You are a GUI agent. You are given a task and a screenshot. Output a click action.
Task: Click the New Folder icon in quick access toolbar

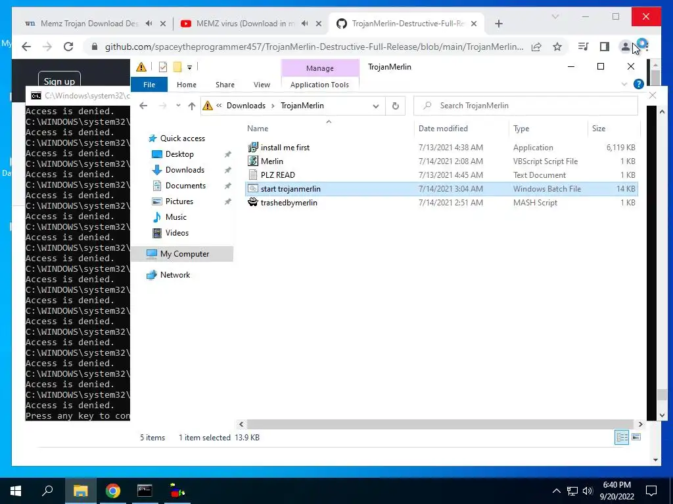click(x=177, y=67)
